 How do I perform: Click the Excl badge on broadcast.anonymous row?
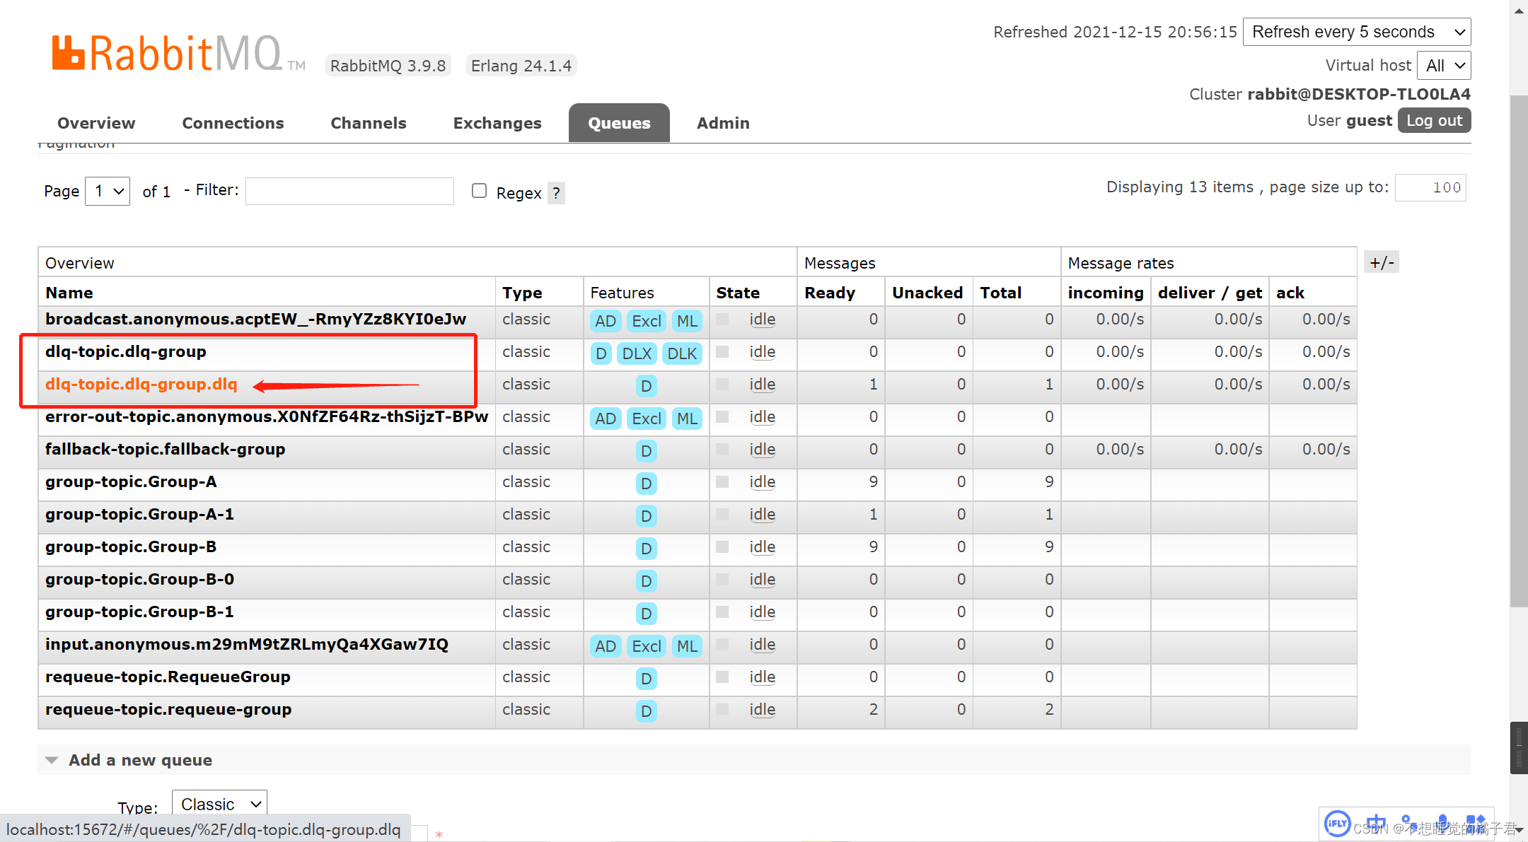coord(646,321)
